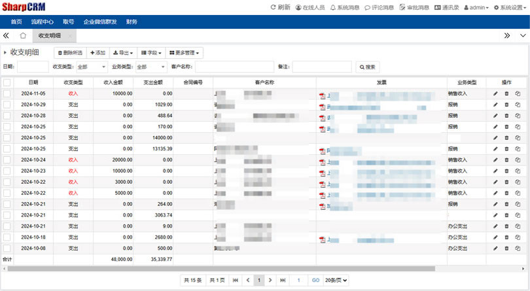Screen dimensions: 530x291
Task: Open the 20条/页 page size selector
Action: [336, 280]
